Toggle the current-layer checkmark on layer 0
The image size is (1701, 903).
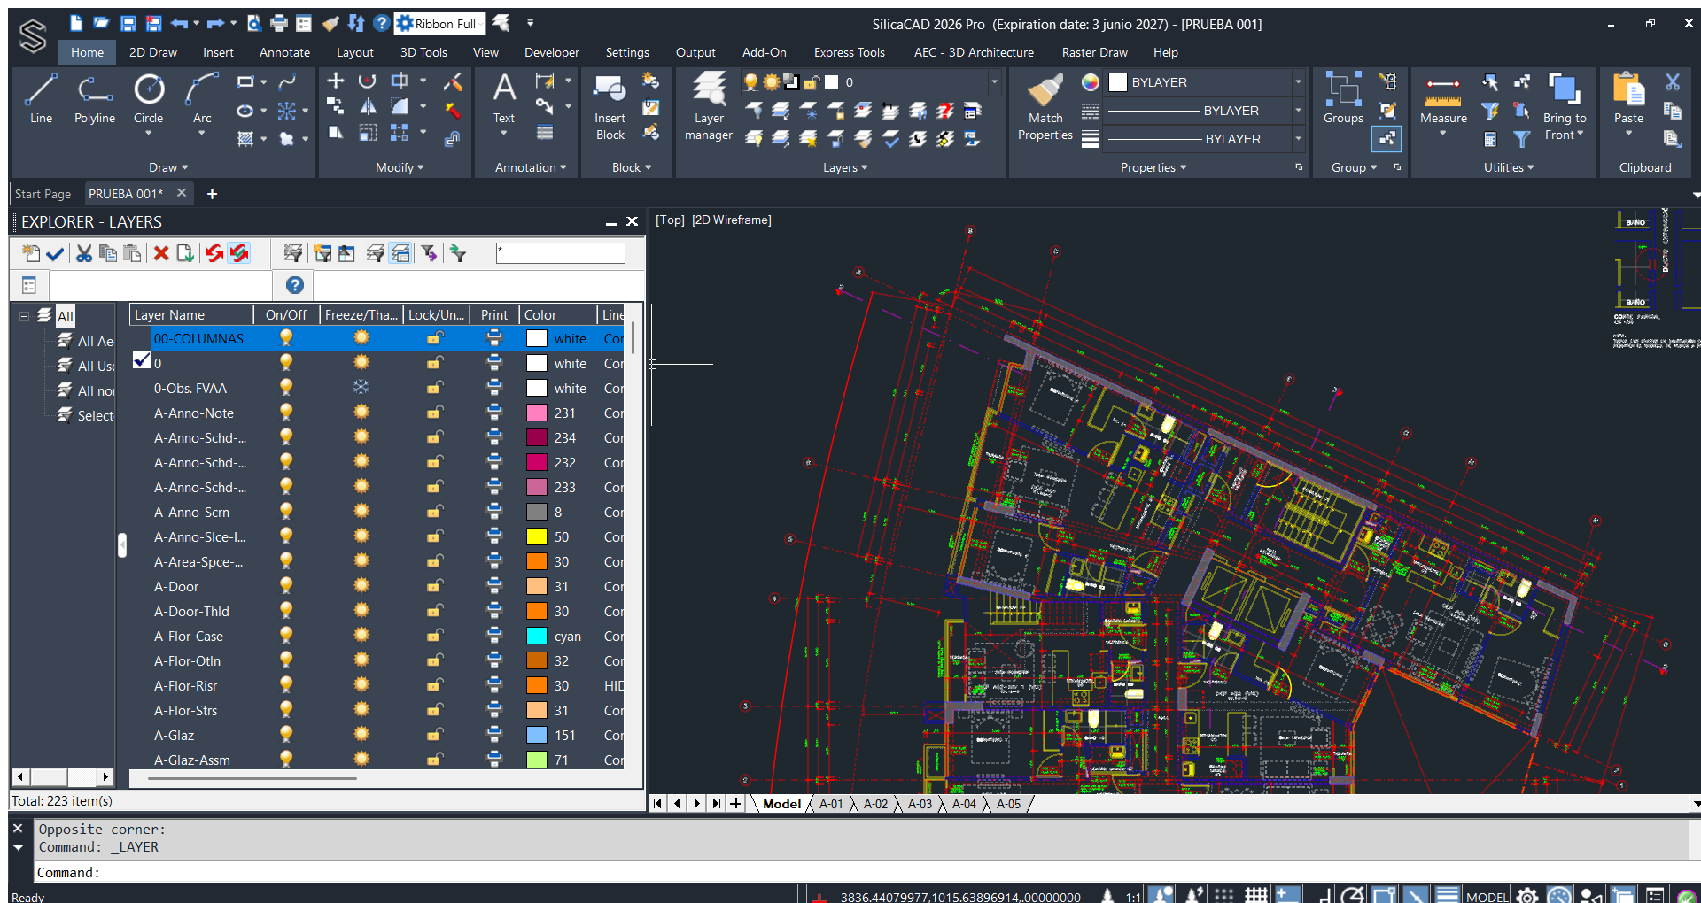142,360
